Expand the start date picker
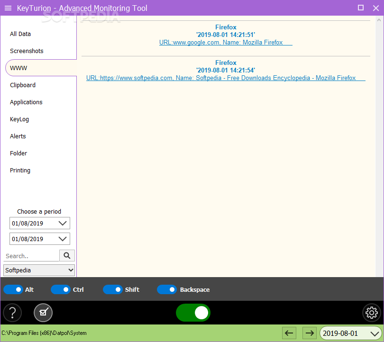 pyautogui.click(x=63, y=223)
